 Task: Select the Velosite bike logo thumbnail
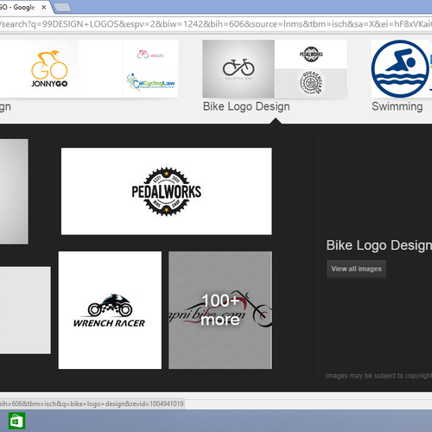150,54
